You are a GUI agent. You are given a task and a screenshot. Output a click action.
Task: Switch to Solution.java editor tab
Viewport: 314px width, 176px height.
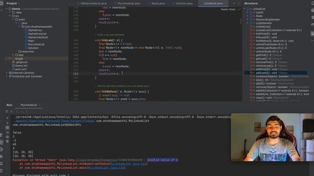coord(183,3)
